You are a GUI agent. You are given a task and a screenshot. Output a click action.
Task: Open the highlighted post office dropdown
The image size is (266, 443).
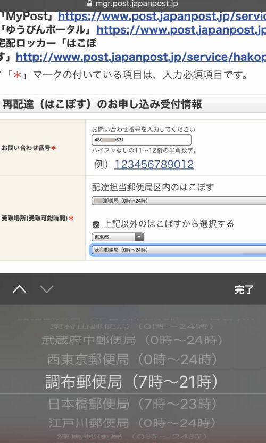(x=179, y=249)
